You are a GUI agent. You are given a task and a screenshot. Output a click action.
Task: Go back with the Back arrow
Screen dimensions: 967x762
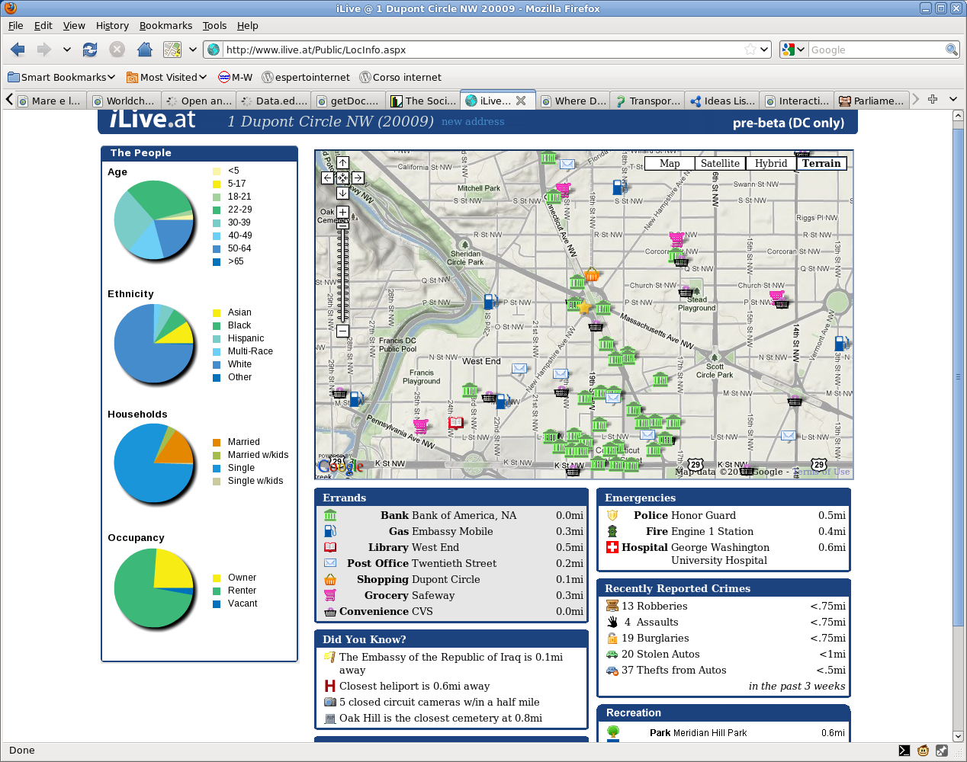(x=18, y=50)
